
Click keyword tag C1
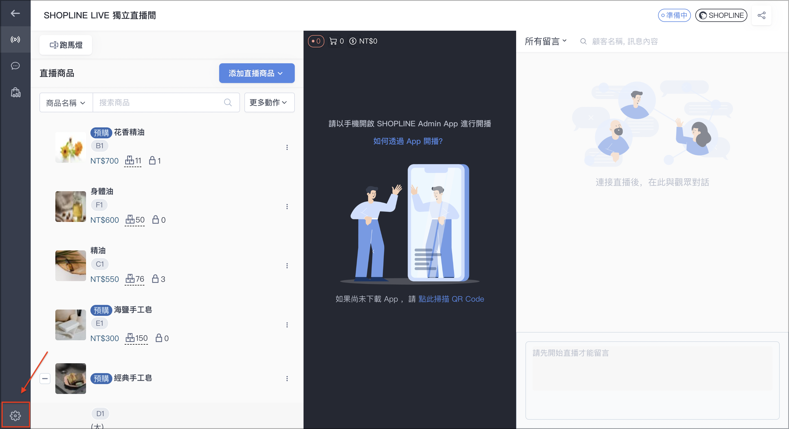(x=100, y=264)
